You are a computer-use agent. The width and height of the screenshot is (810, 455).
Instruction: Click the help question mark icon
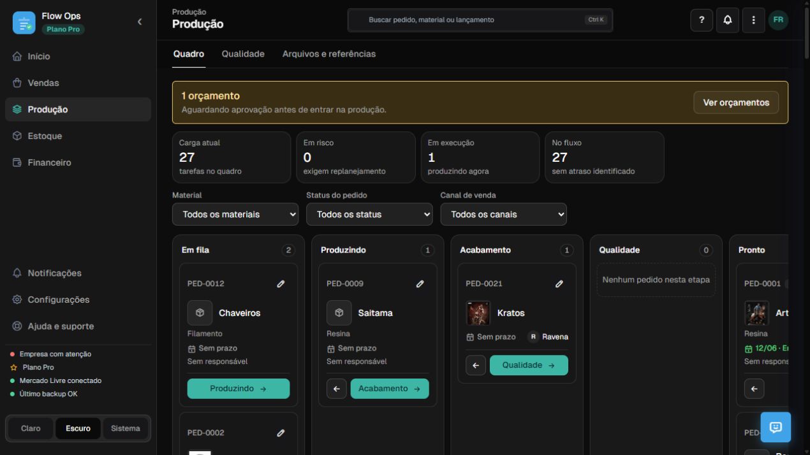pos(702,20)
